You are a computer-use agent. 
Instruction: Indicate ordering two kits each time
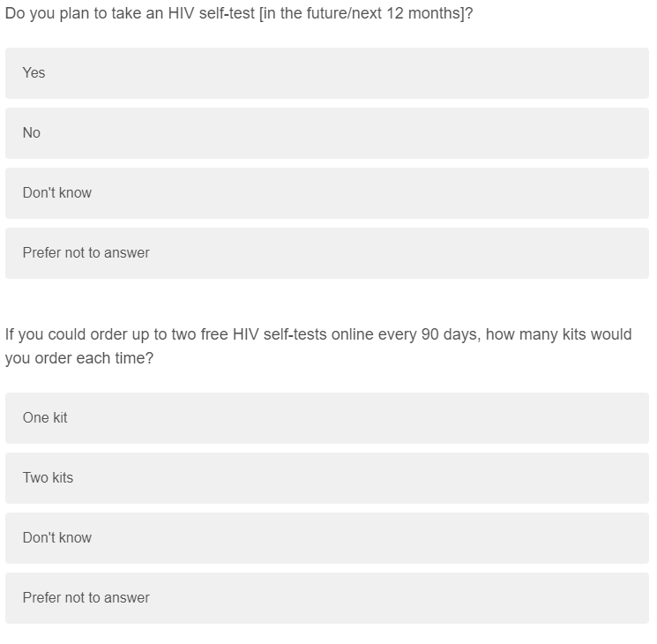pos(326,478)
